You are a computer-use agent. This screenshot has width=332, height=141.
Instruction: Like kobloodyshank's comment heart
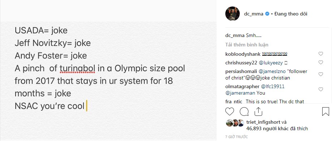pyautogui.click(x=321, y=54)
